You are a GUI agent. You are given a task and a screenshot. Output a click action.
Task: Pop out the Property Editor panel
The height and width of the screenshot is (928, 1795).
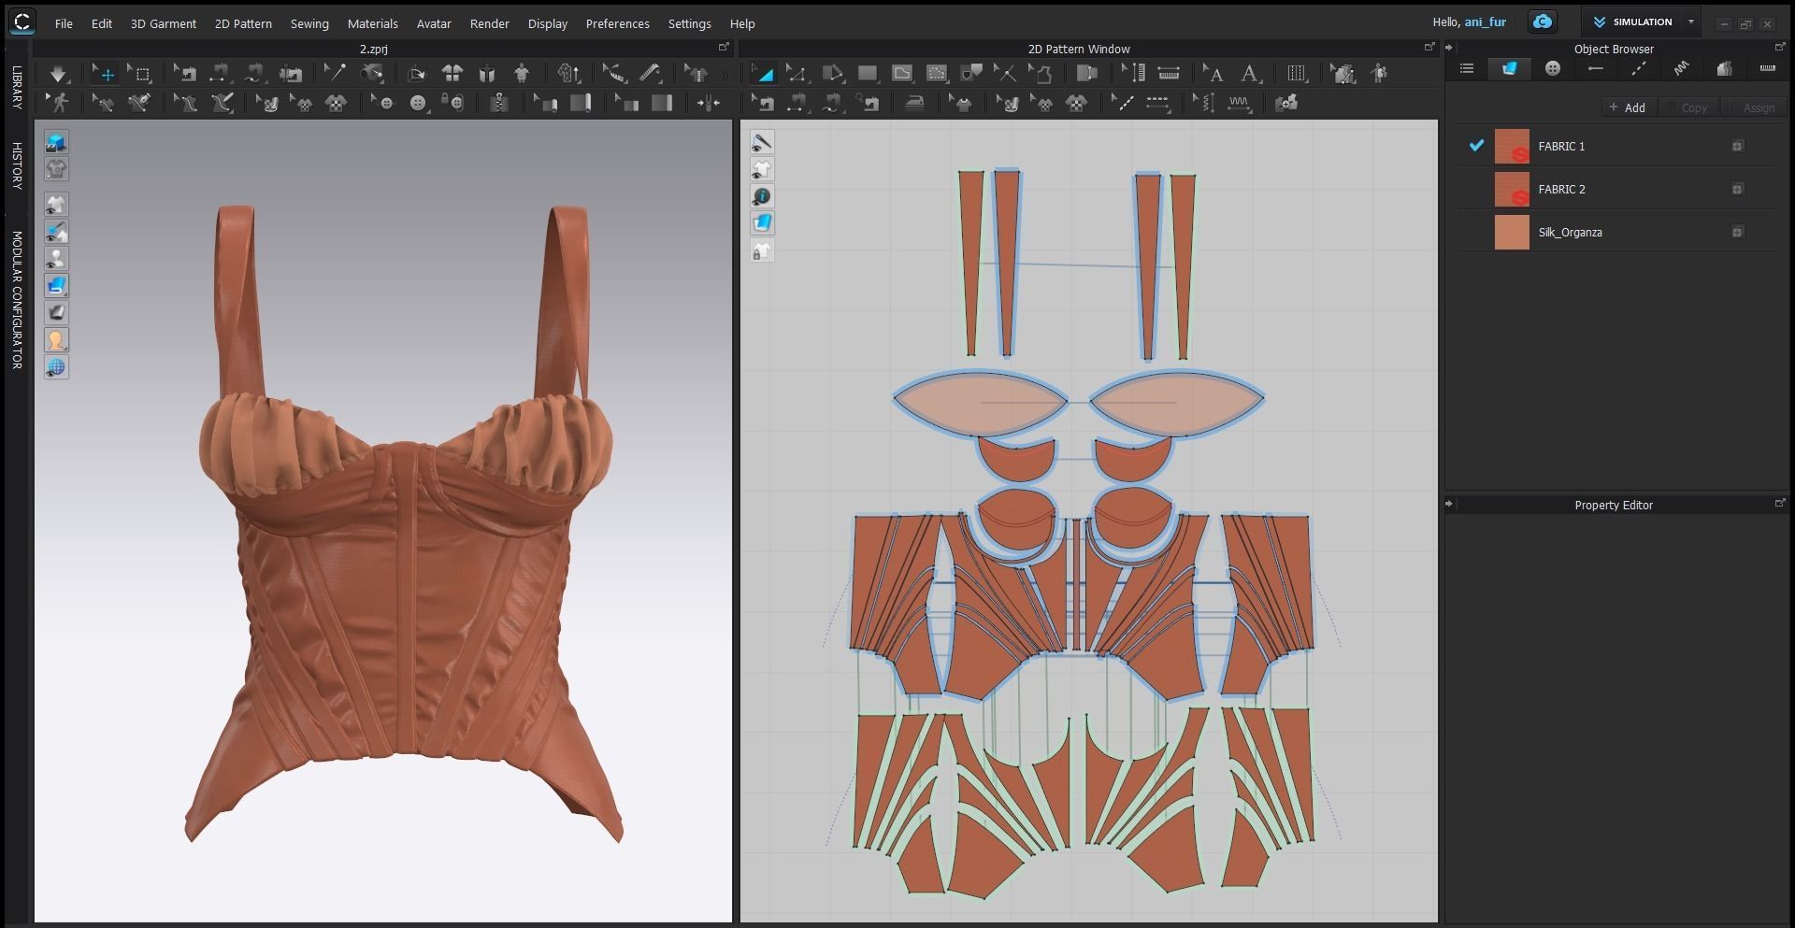tap(1780, 503)
